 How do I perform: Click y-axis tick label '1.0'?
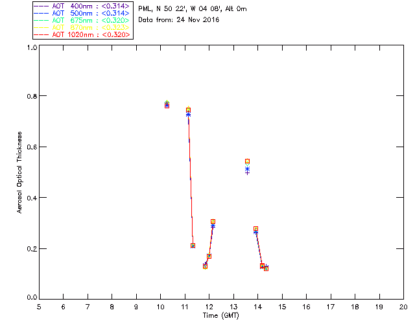click(x=32, y=47)
